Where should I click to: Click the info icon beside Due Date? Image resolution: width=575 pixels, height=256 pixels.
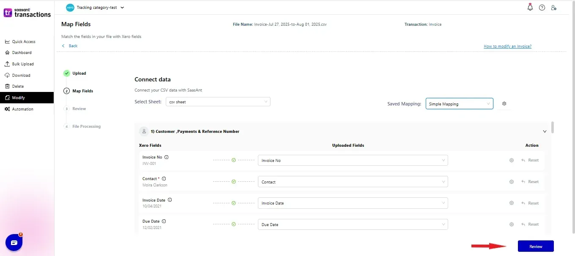164,221
